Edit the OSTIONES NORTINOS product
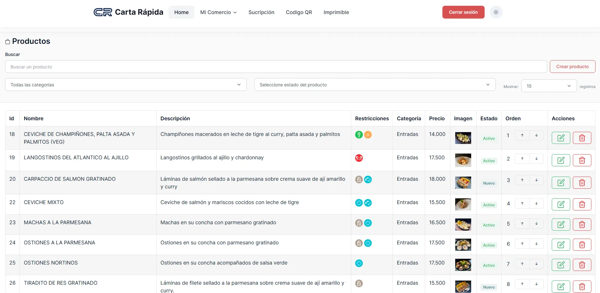600x293 pixels. [x=561, y=265]
